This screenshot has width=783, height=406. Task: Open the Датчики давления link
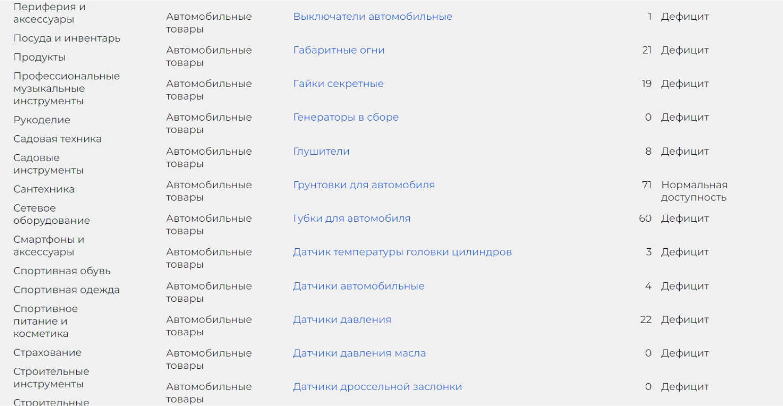[x=342, y=320]
